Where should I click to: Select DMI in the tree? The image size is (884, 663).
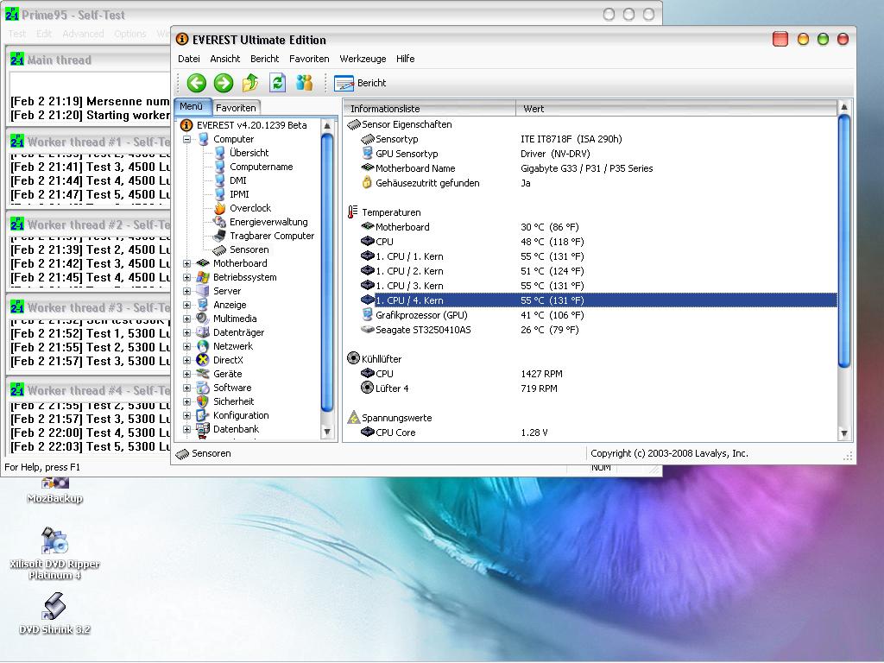(238, 180)
